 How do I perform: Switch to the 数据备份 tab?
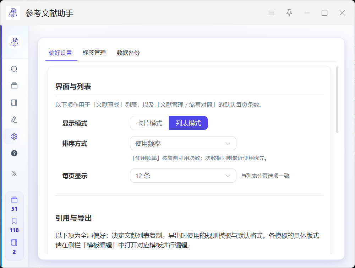pos(128,53)
